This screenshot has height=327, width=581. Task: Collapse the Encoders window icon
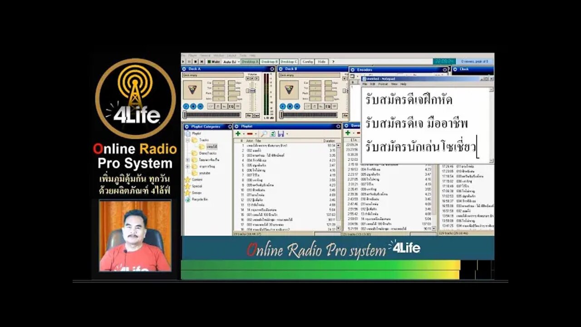[353, 69]
